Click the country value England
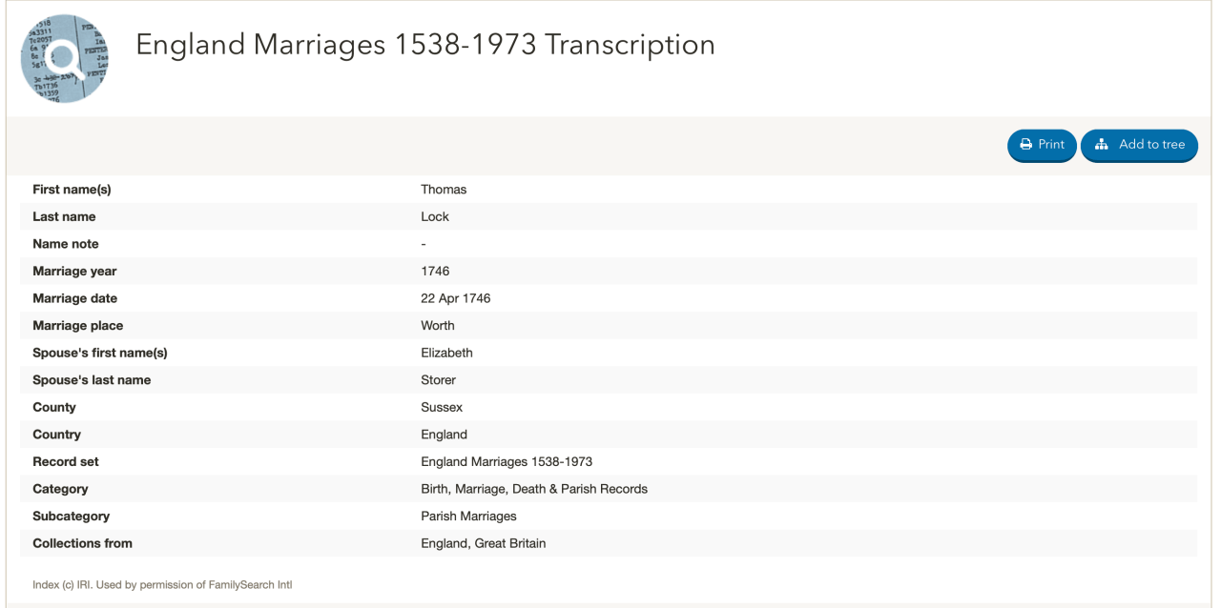This screenshot has width=1221, height=608. [444, 435]
